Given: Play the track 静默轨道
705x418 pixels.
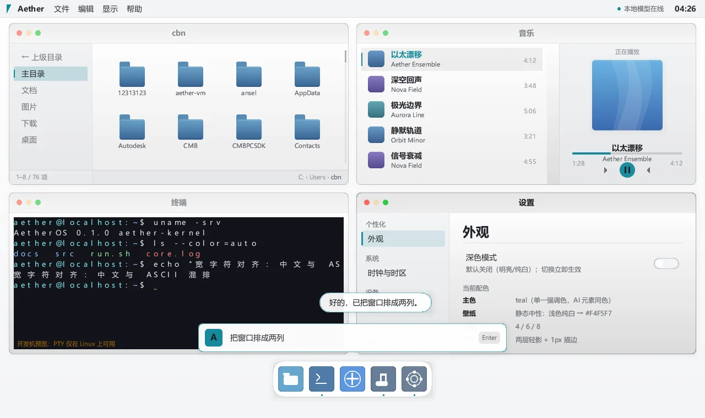Looking at the screenshot, I should coord(452,135).
